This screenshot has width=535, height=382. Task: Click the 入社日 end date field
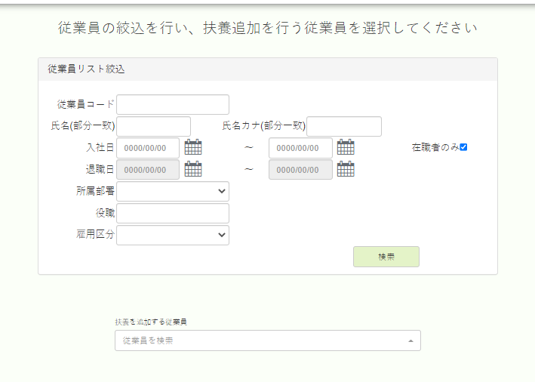click(x=300, y=148)
